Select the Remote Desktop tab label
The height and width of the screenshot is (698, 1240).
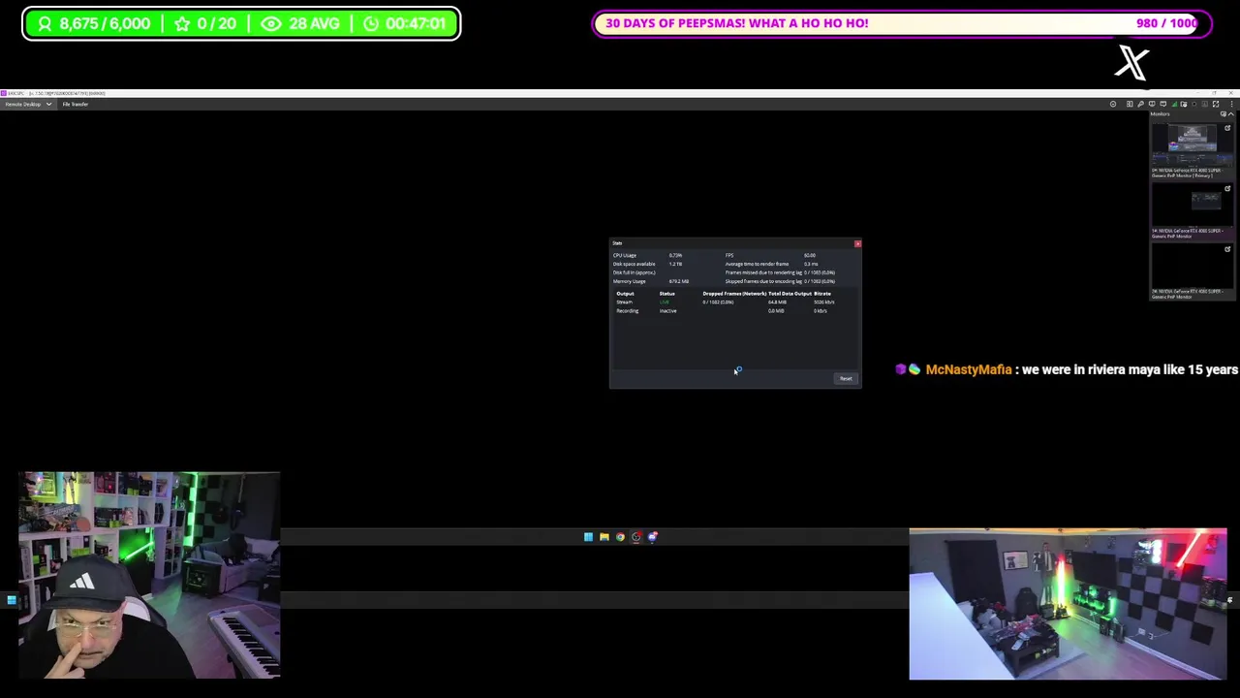pos(23,104)
